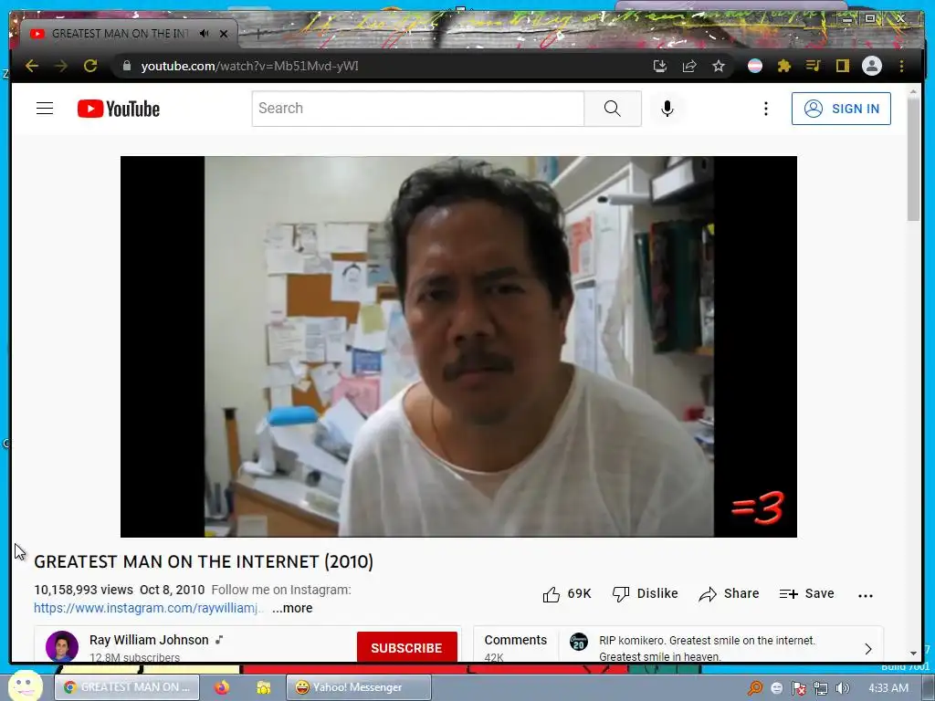Viewport: 935px width, 701px height.
Task: Open the media control playlist icon
Action: click(x=814, y=66)
